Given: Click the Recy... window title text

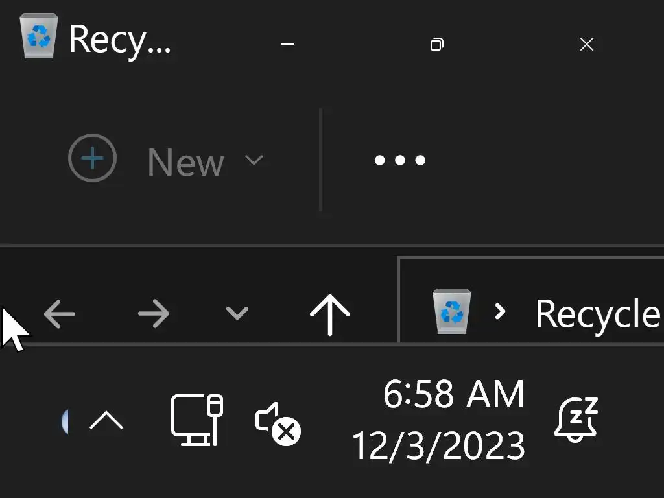Looking at the screenshot, I should 120,40.
